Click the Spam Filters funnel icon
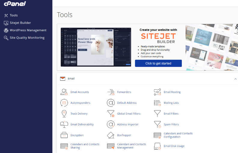This screenshot has width=238, height=153. coord(157,124)
